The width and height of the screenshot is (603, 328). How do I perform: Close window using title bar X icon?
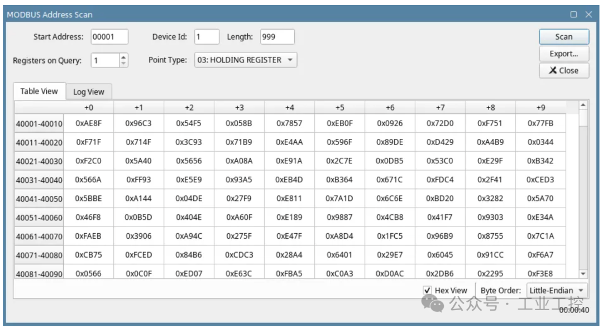[x=589, y=15]
